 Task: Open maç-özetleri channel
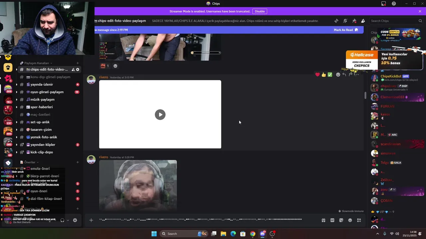pos(49,115)
